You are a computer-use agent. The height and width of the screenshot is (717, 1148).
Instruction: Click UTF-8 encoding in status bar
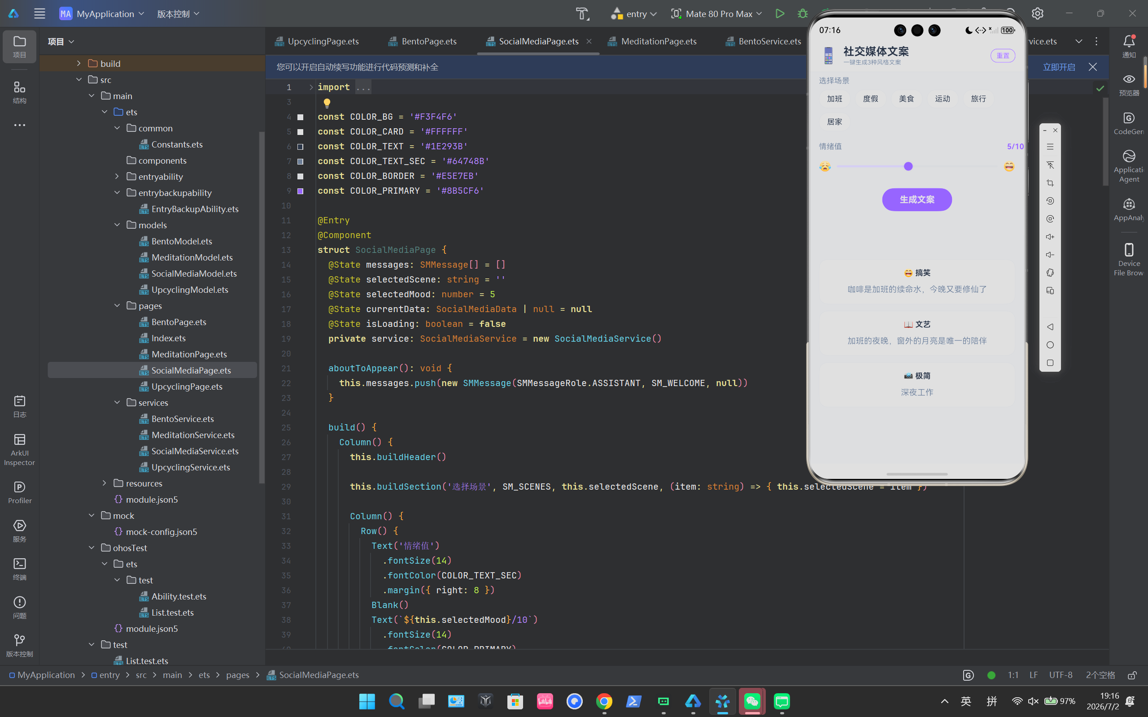click(1060, 675)
